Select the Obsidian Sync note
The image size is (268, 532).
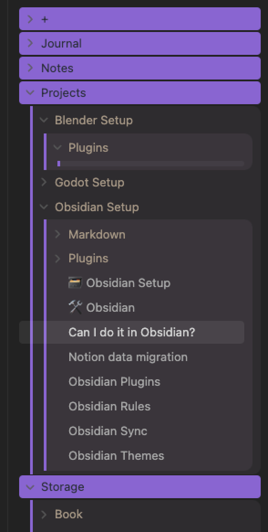coord(108,431)
